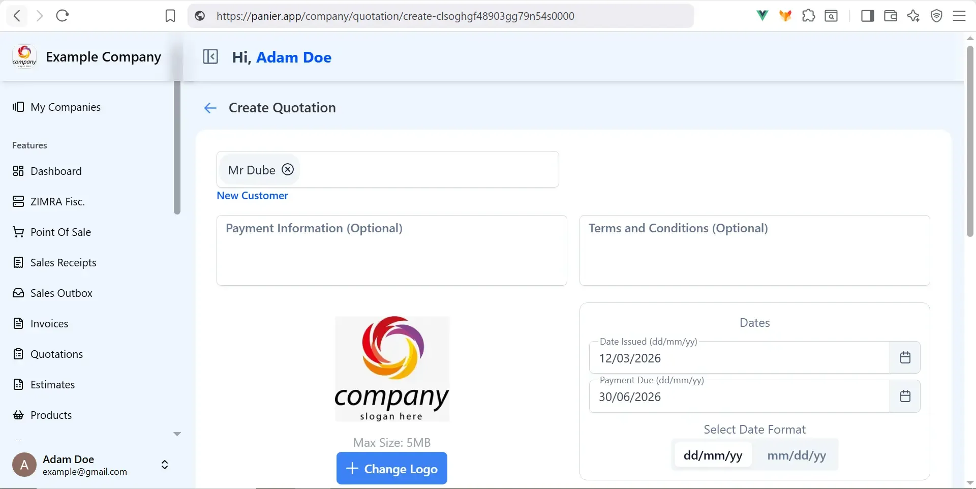This screenshot has height=489, width=976.
Task: Click New Customer link
Action: [252, 196]
